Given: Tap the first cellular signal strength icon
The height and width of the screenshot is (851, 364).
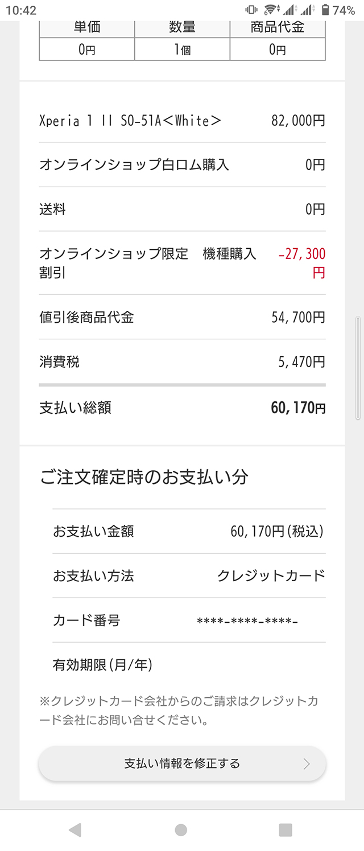Looking at the screenshot, I should [290, 10].
